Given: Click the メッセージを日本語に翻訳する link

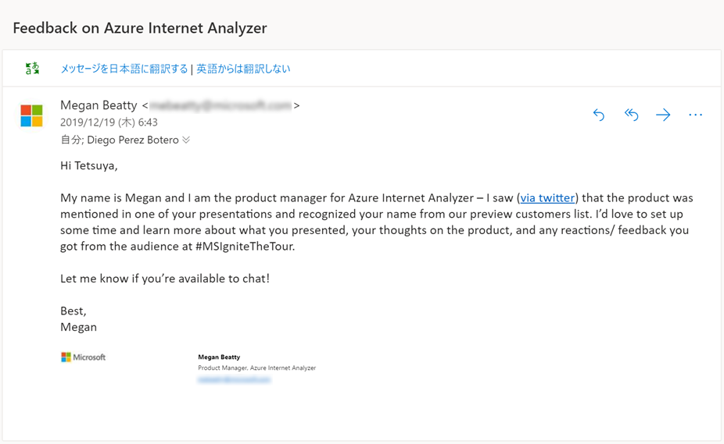Looking at the screenshot, I should [x=124, y=69].
